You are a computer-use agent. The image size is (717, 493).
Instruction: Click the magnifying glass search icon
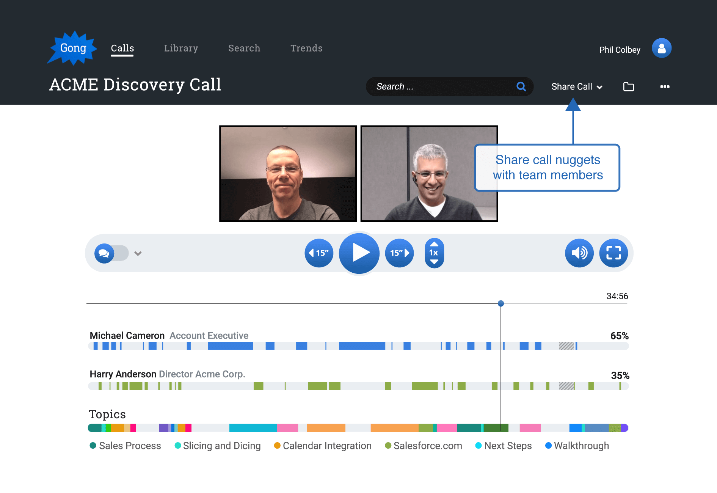(x=521, y=86)
